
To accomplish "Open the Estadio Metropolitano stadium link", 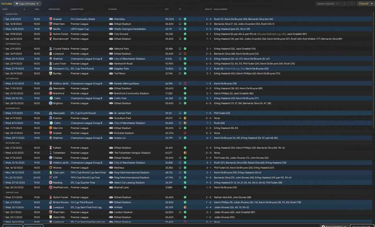I will click(126, 83).
